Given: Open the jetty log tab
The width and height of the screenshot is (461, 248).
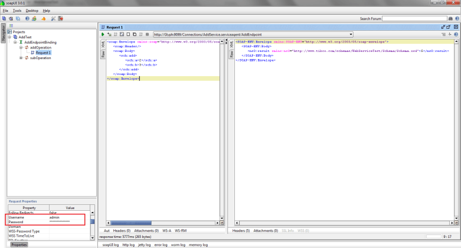Looking at the screenshot, I should (145, 245).
